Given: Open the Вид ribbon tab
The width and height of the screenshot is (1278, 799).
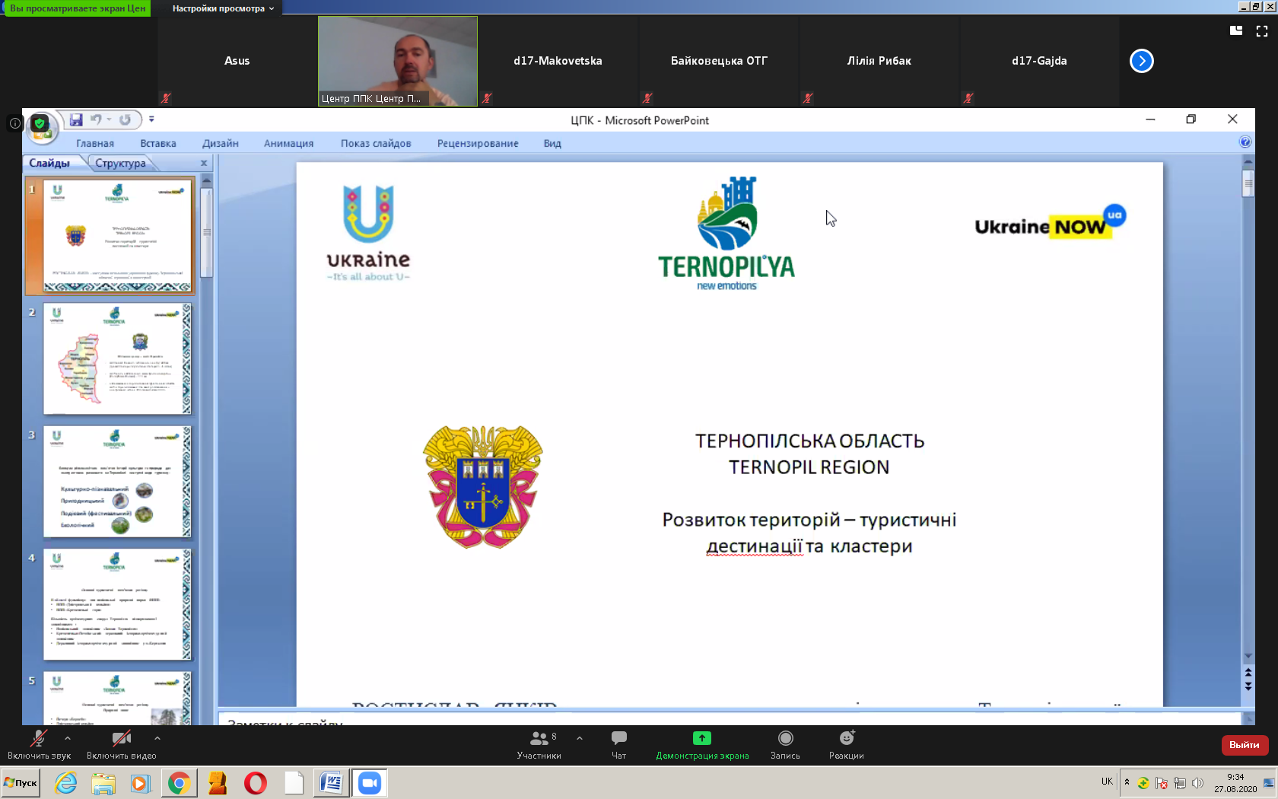Looking at the screenshot, I should (x=552, y=143).
